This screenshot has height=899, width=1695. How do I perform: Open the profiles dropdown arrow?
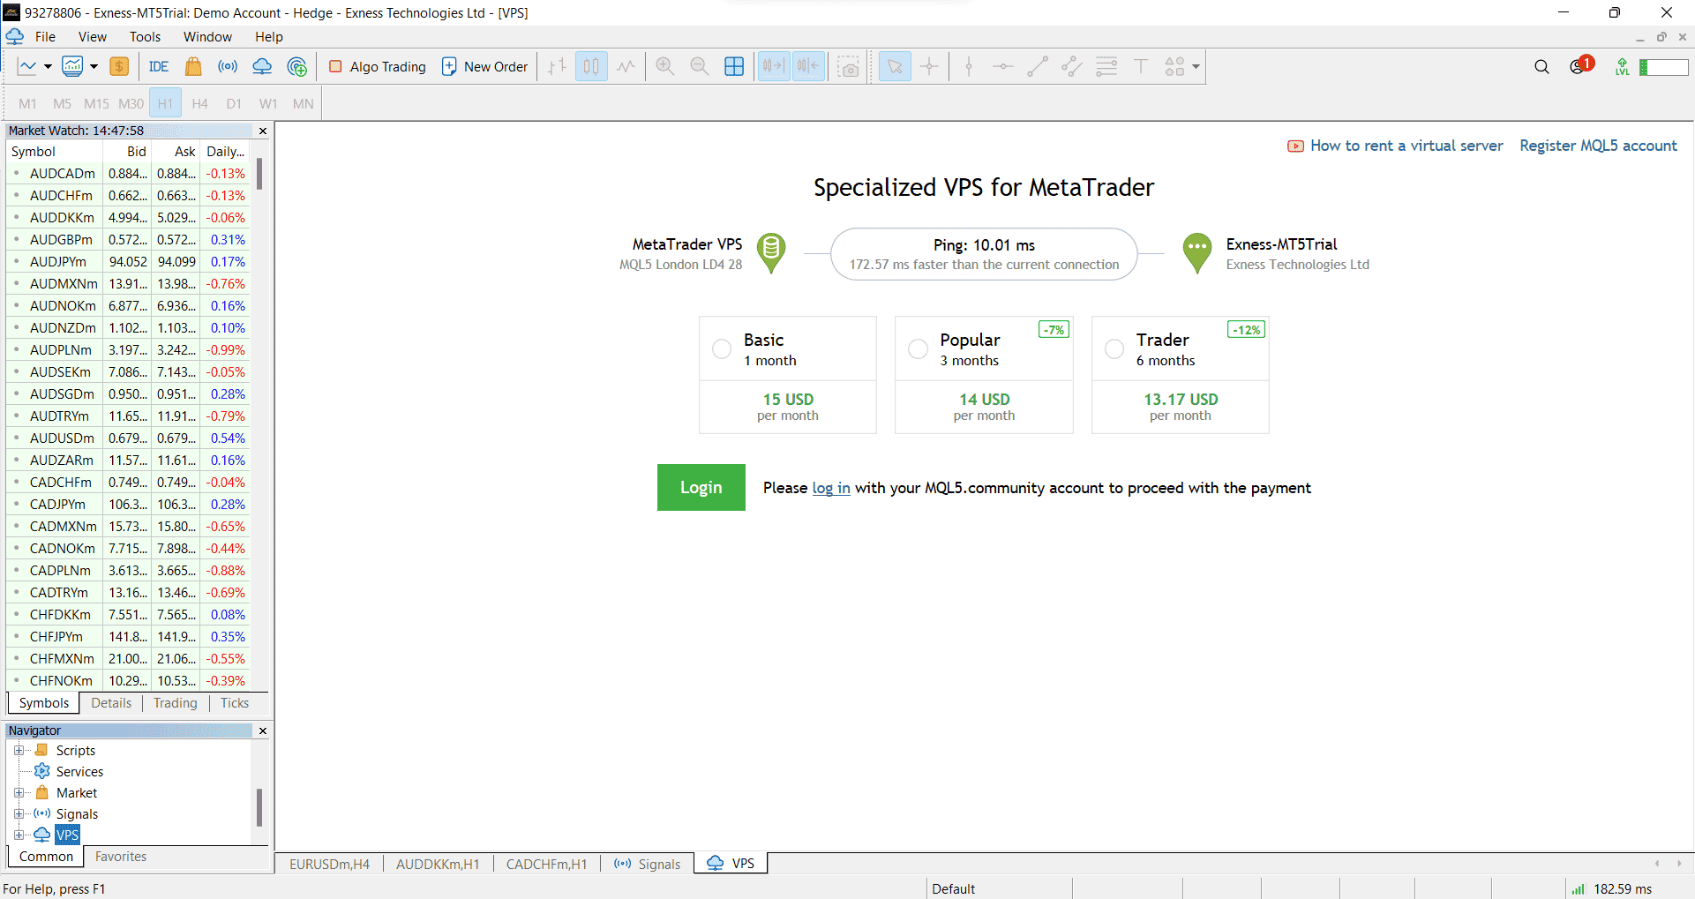point(94,66)
